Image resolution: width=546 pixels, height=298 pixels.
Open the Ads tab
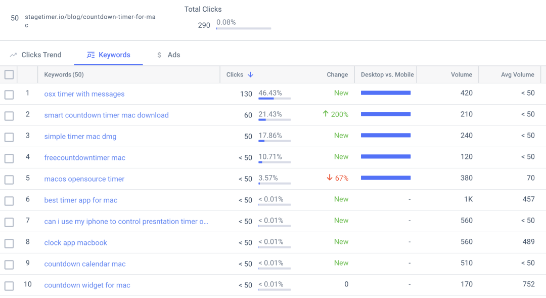[x=168, y=55]
